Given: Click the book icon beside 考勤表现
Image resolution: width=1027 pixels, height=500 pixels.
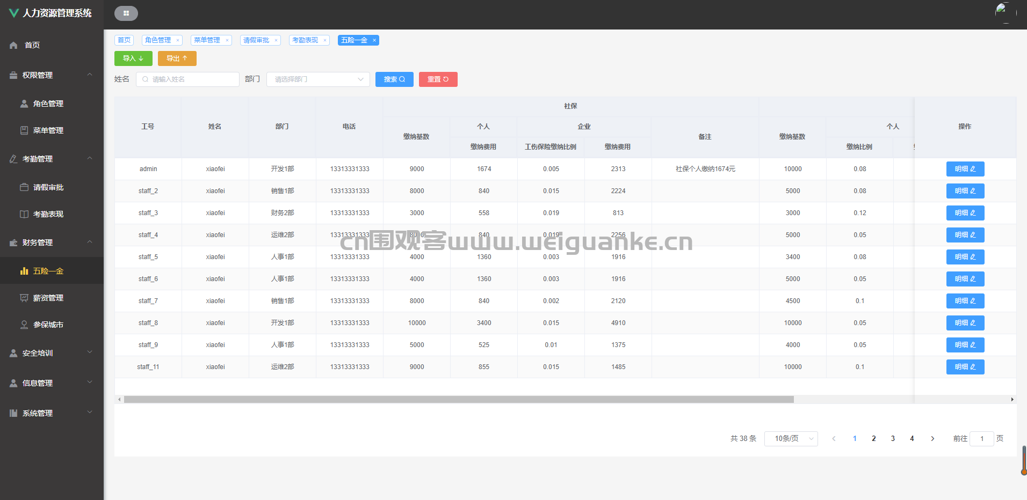Looking at the screenshot, I should tap(24, 214).
